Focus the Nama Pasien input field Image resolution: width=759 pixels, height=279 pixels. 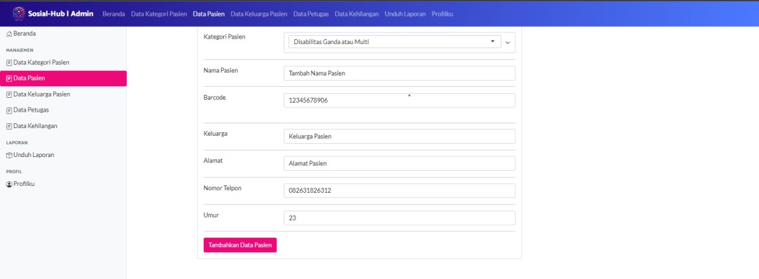(399, 74)
